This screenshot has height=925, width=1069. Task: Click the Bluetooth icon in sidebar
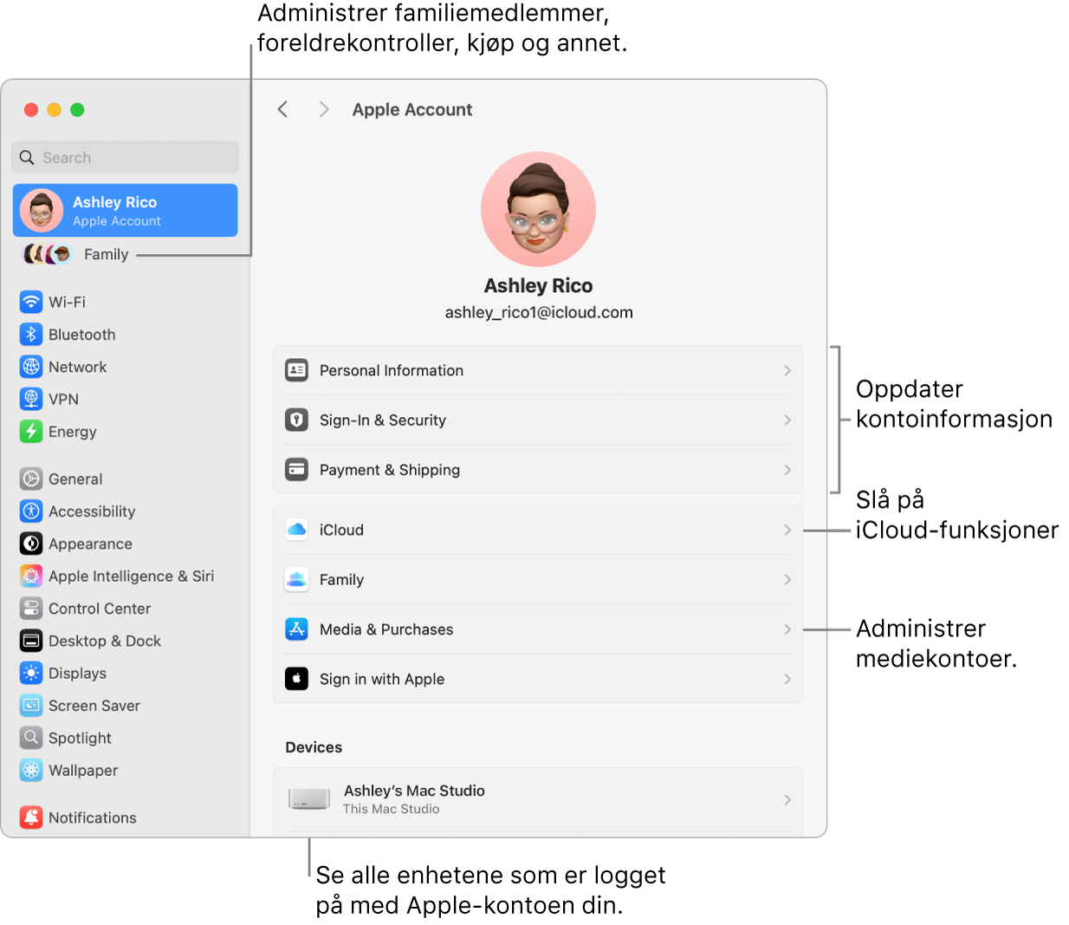coord(31,334)
